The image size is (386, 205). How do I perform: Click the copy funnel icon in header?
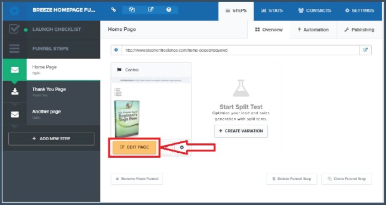tap(132, 10)
